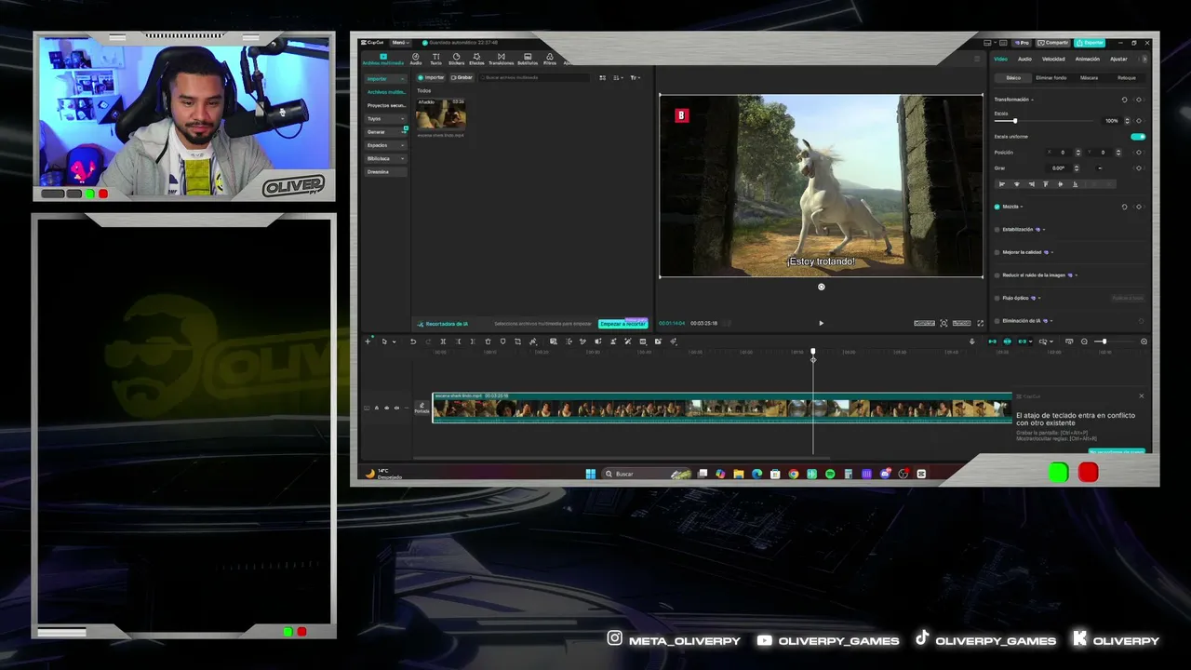Click the Grabar button
The height and width of the screenshot is (670, 1191).
point(462,77)
